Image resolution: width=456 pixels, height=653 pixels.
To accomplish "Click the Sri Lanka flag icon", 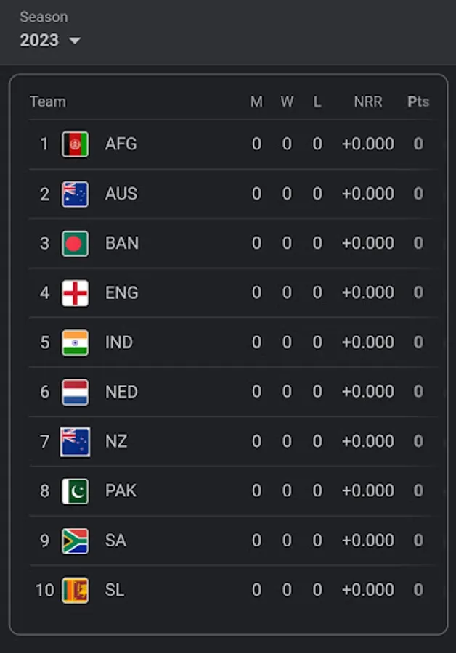I will point(75,590).
